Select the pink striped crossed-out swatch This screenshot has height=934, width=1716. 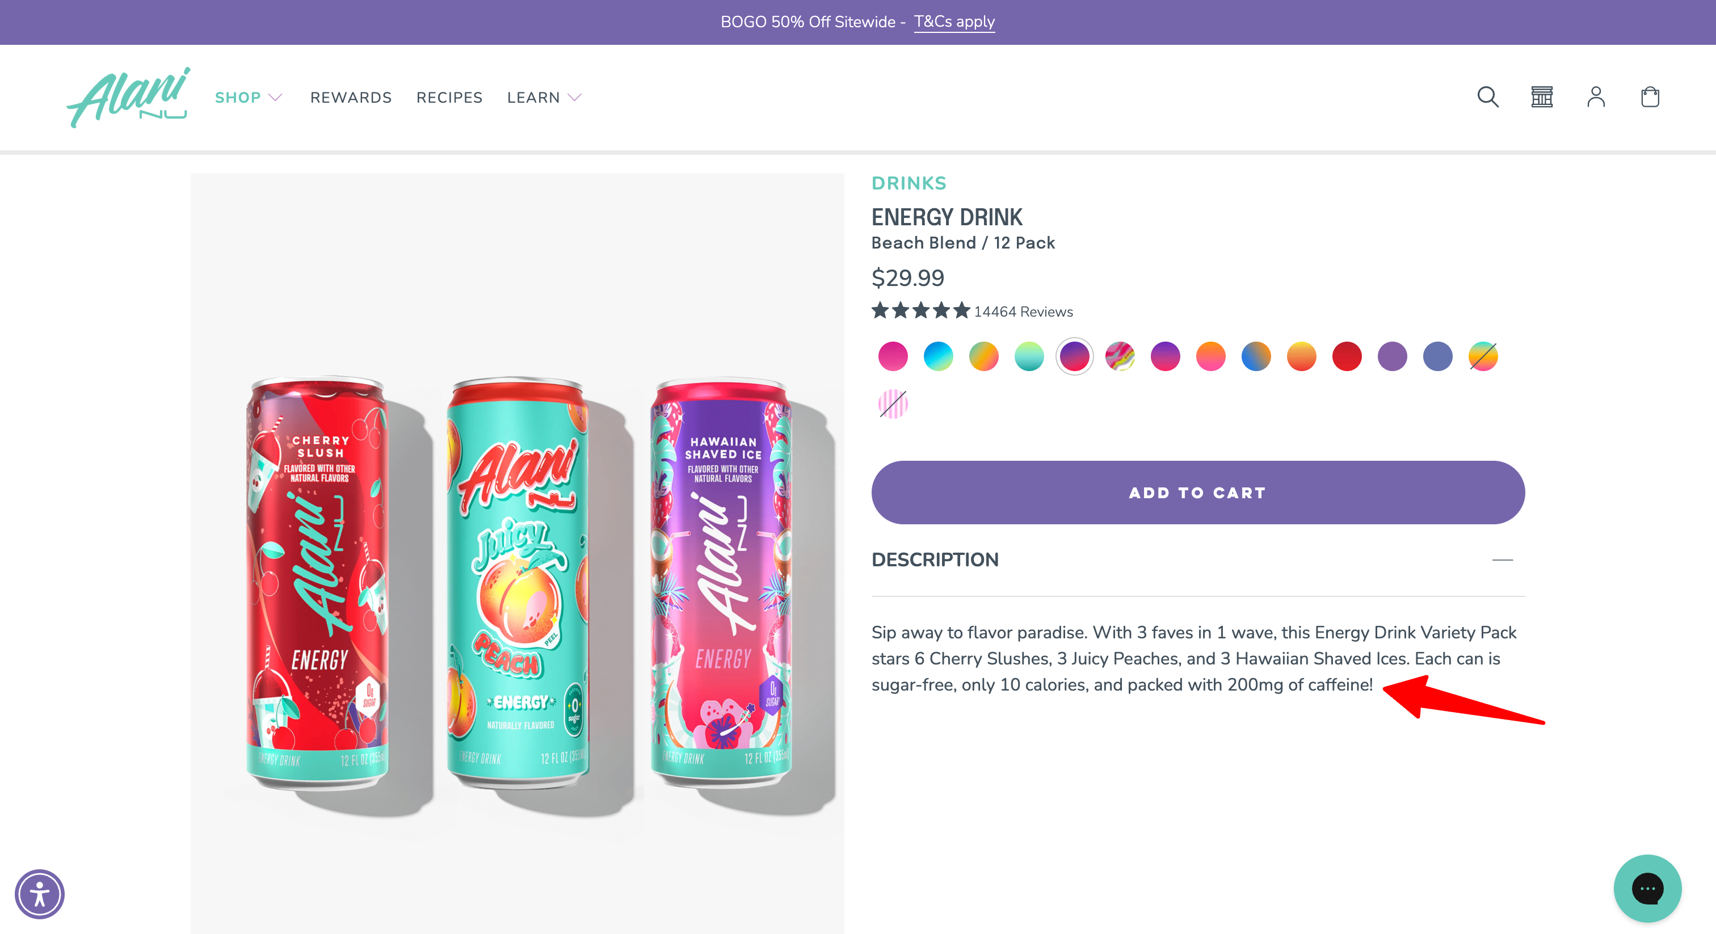(x=893, y=405)
